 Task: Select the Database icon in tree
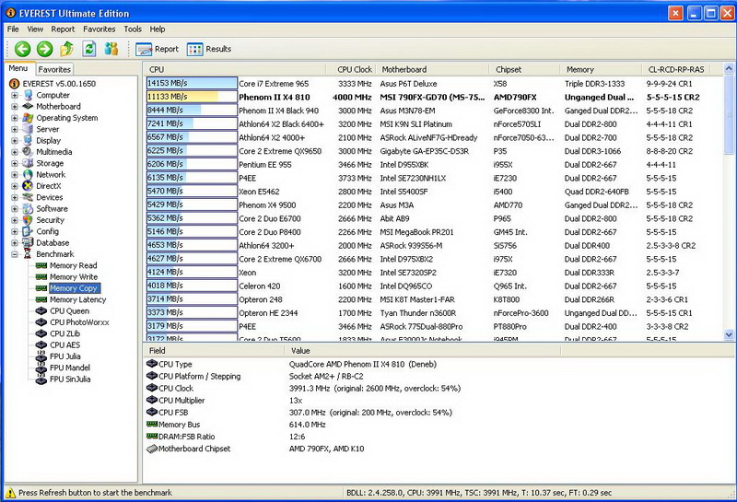[x=29, y=242]
